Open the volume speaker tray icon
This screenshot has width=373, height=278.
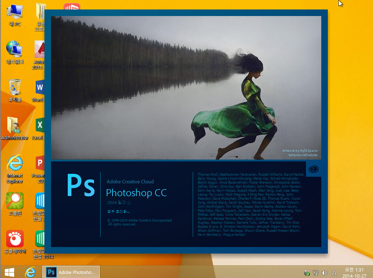point(325,273)
